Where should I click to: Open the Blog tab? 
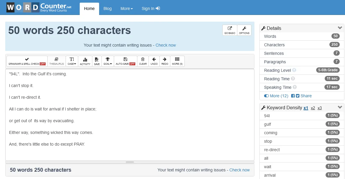[108, 8]
